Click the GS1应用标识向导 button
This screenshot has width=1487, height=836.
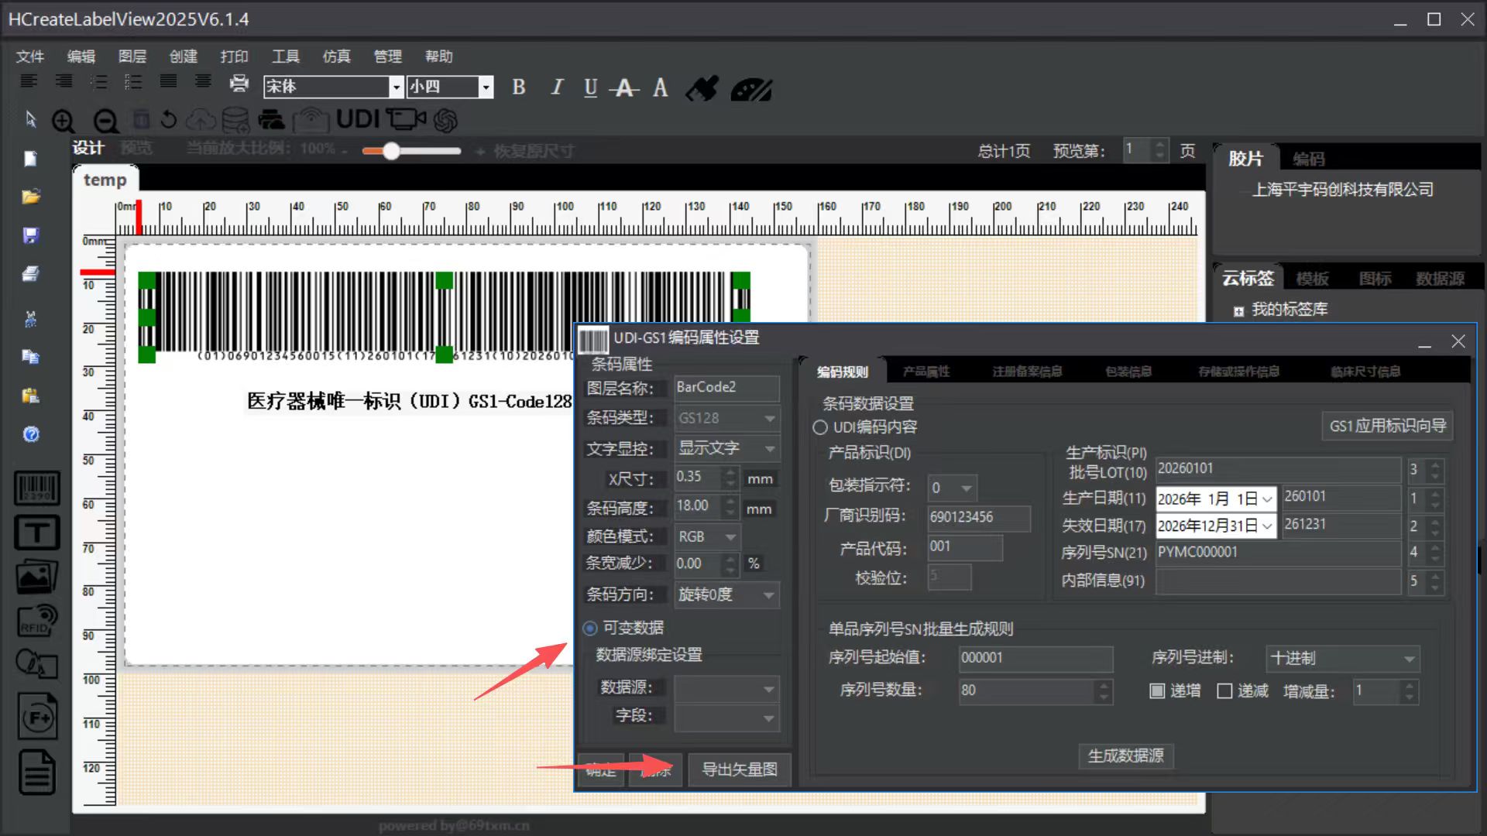click(1386, 426)
